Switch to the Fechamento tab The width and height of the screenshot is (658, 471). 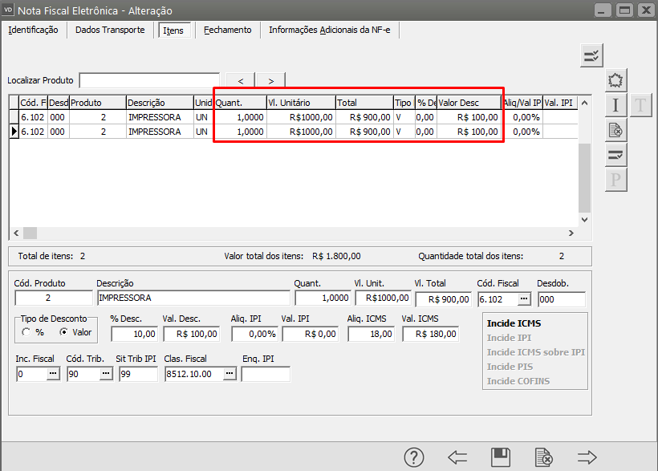pyautogui.click(x=227, y=30)
